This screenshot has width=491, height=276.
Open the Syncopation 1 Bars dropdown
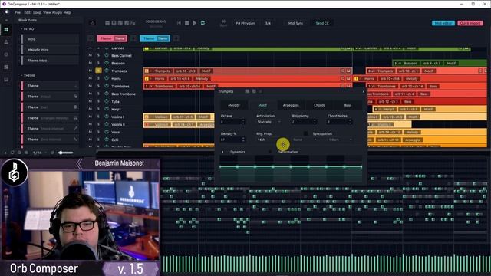[341, 140]
